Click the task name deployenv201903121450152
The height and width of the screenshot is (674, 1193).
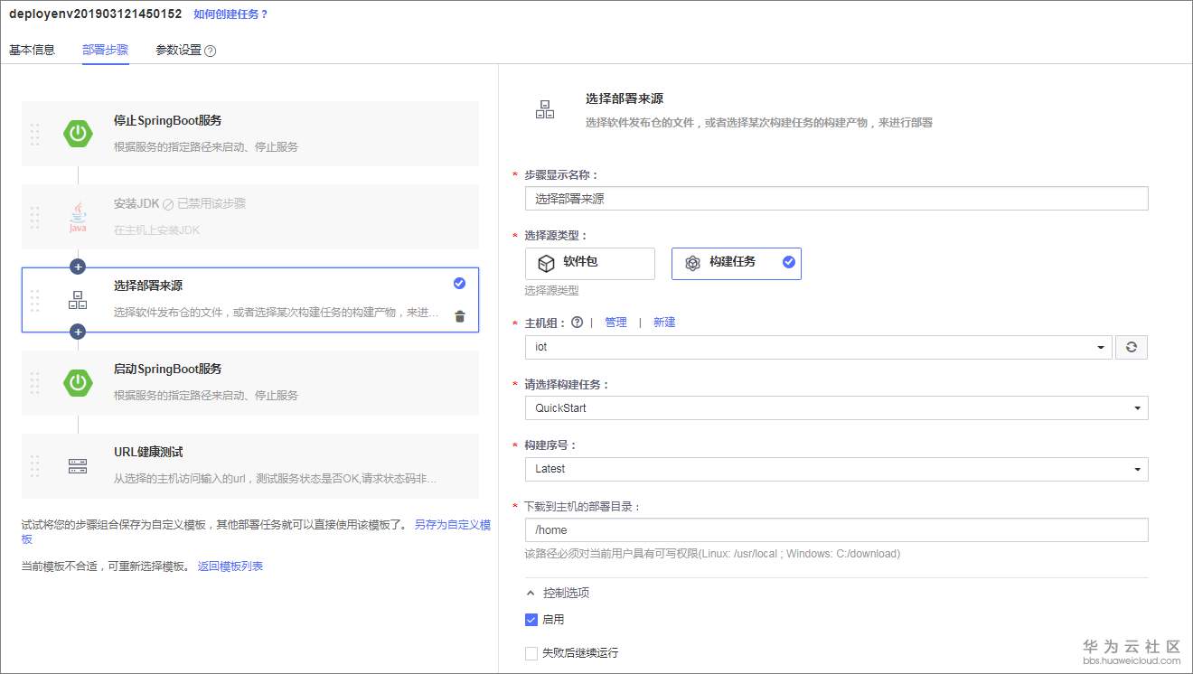[x=95, y=14]
